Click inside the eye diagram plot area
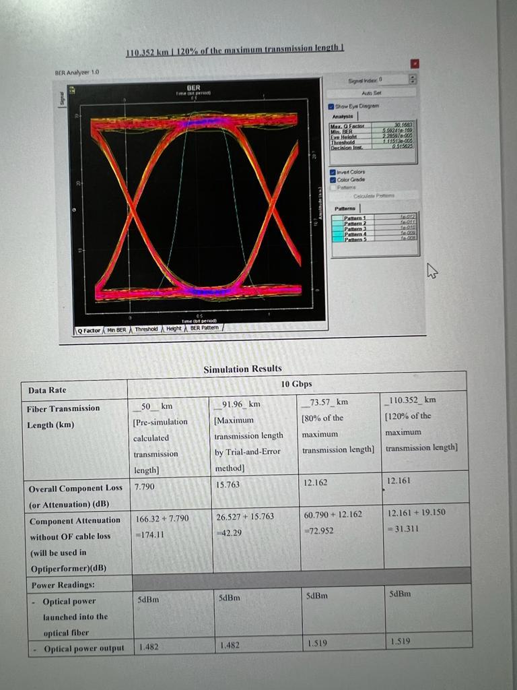Screen dimensions: 517x690 point(196,207)
